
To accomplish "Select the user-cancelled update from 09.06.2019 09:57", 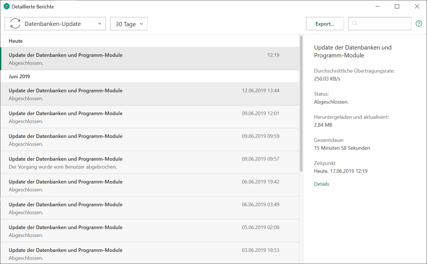I will point(149,162).
